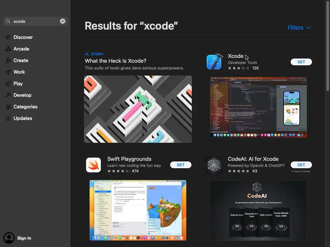Click the Swift Playgrounds star rating

[x=118, y=171]
